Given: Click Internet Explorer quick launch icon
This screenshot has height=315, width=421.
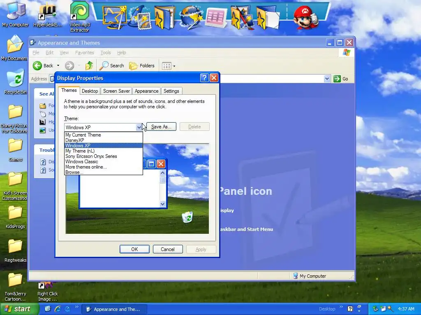Looking at the screenshot, I should pyautogui.click(x=58, y=309).
